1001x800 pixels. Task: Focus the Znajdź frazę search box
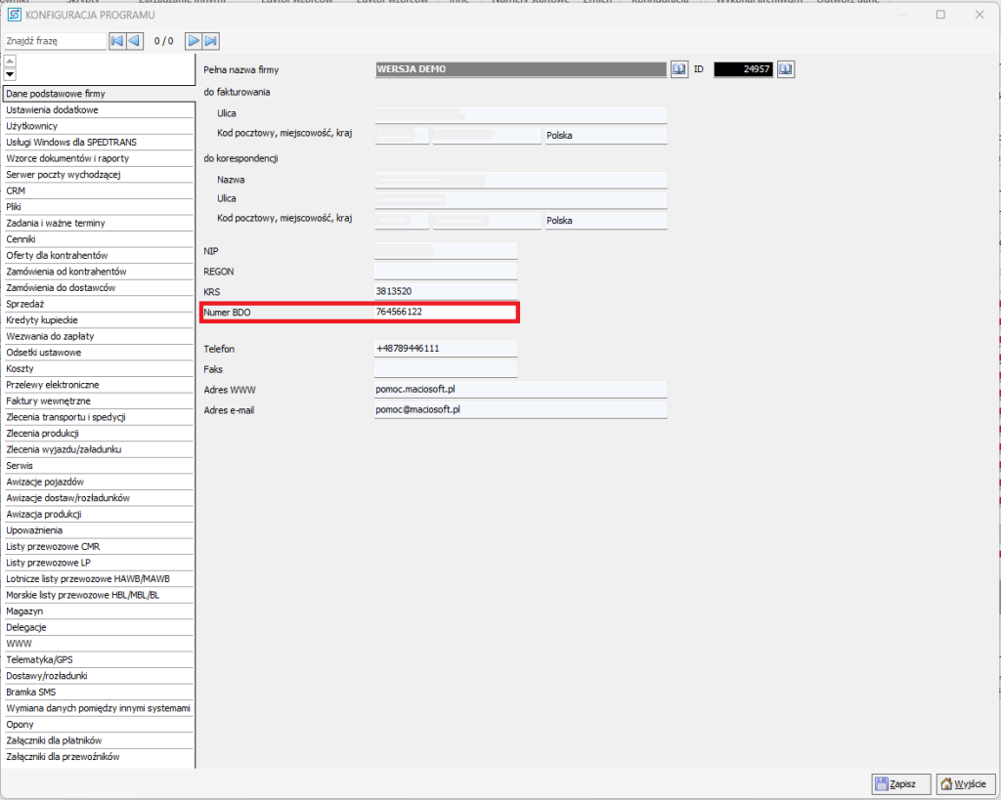point(54,41)
